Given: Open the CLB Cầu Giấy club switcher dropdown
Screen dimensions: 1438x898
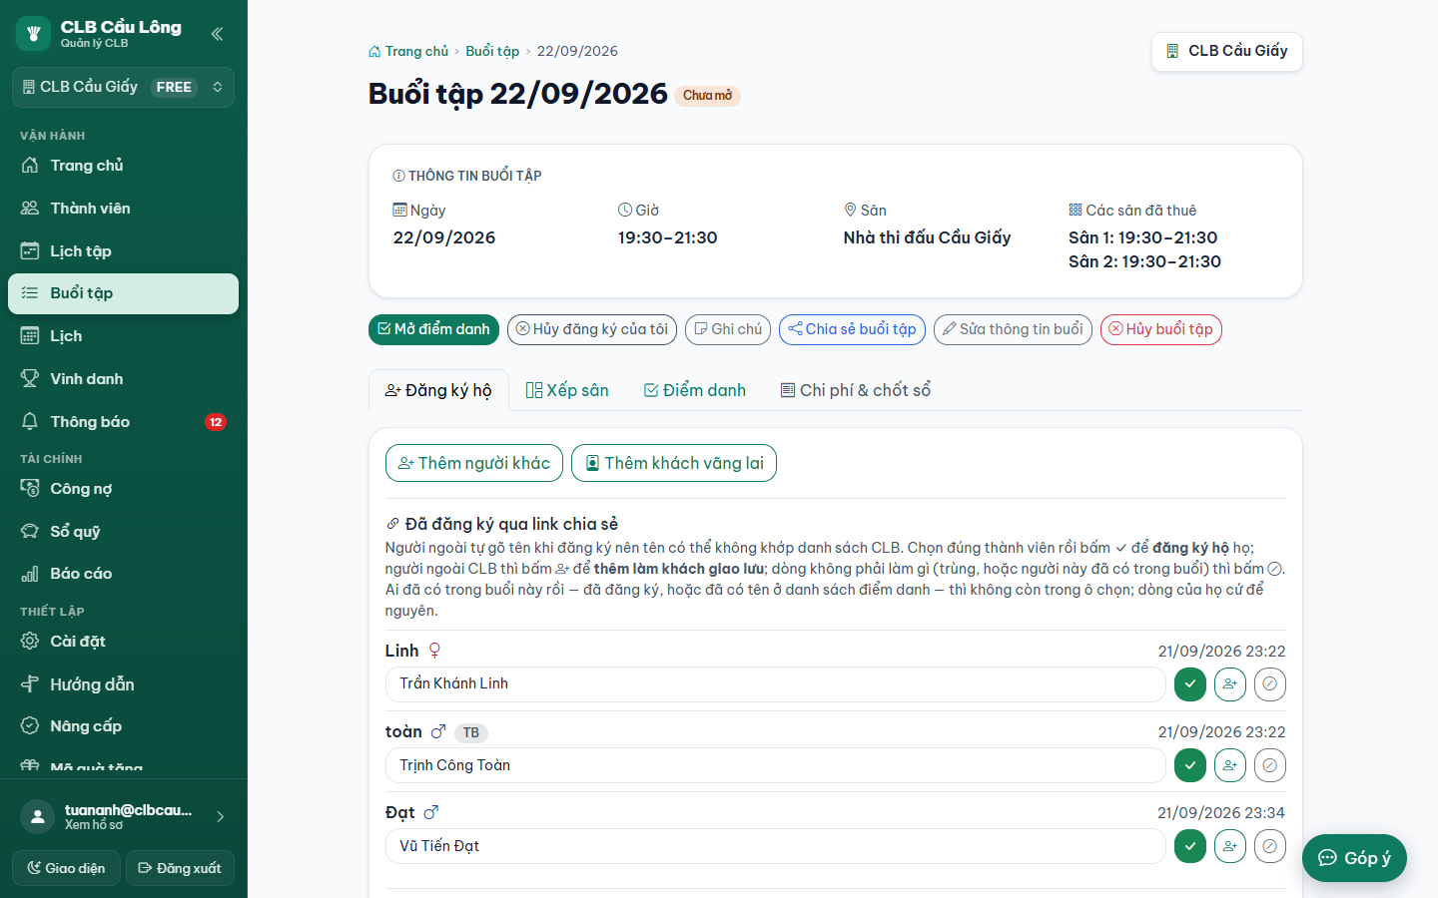Looking at the screenshot, I should (123, 87).
